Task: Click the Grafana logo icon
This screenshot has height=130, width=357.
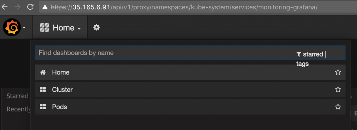Action: click(x=12, y=27)
